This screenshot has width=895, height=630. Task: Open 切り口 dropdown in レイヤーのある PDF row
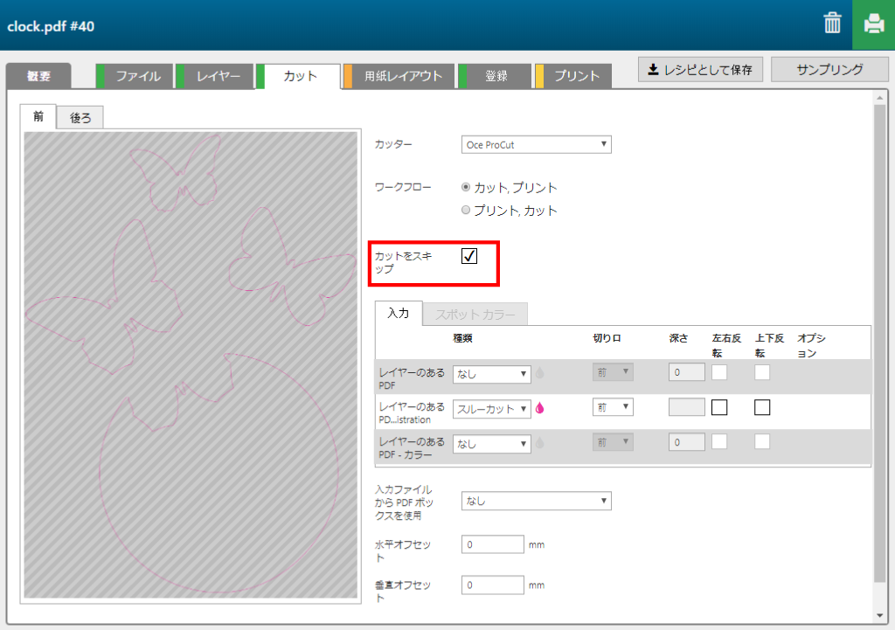[x=613, y=372]
